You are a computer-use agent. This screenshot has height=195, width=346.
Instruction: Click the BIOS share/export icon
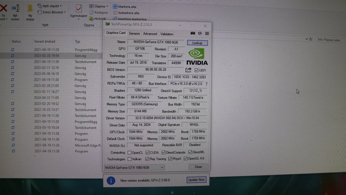(x=188, y=70)
